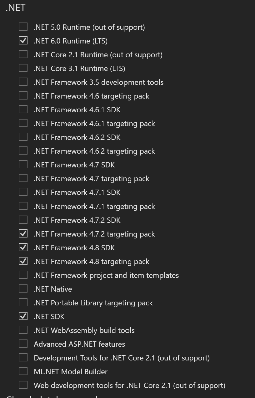The height and width of the screenshot is (398, 255).
Task: Enable .NET Framework 4.7.1 targeting pack
Action: pyautogui.click(x=23, y=206)
